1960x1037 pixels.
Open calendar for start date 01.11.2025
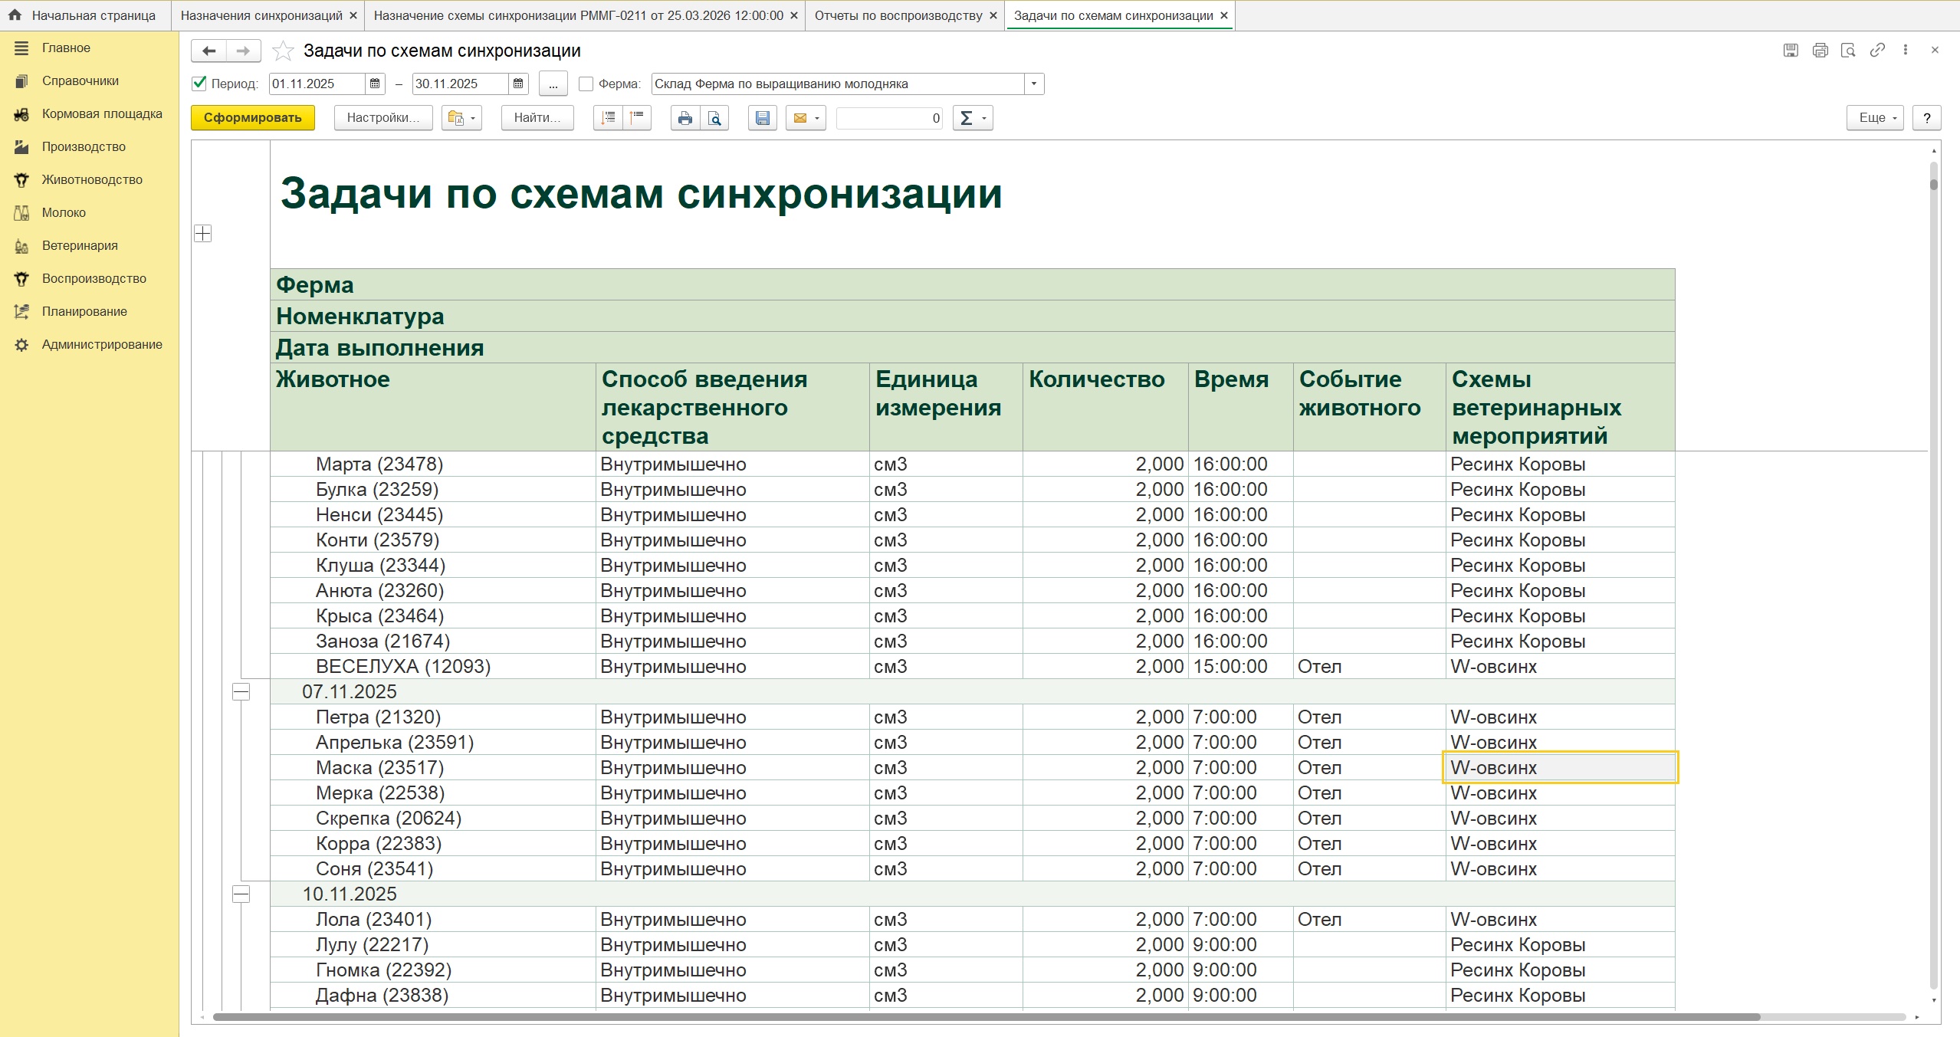(375, 84)
